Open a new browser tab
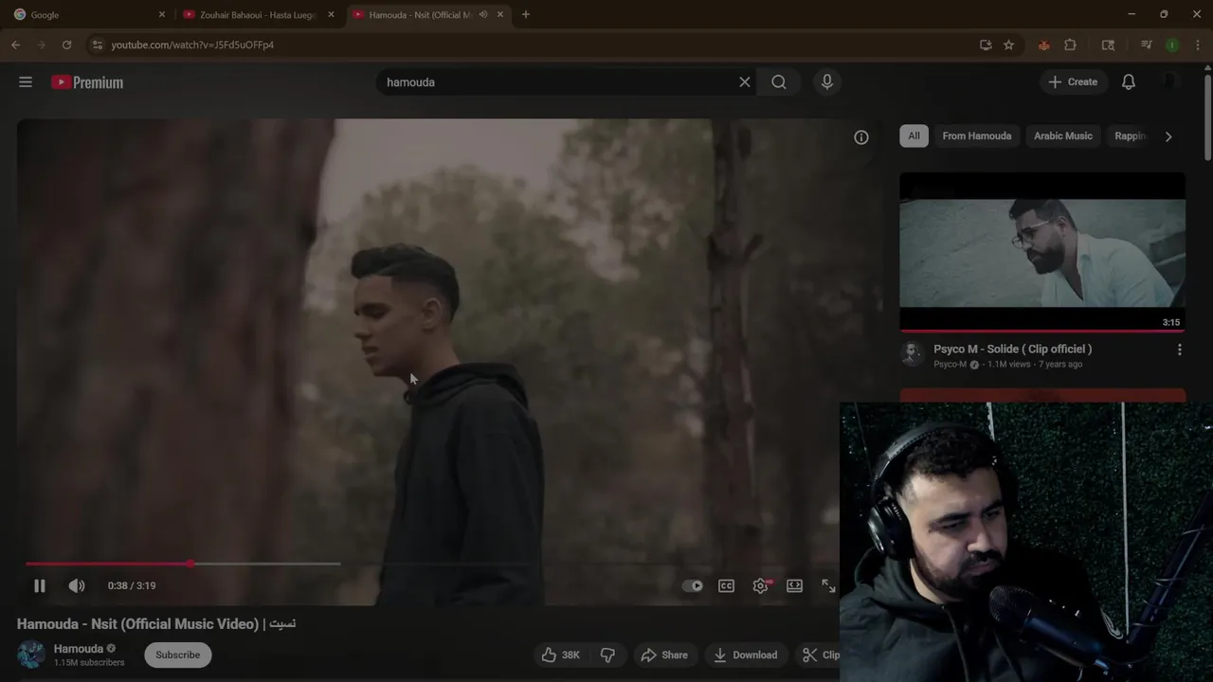This screenshot has height=682, width=1213. pyautogui.click(x=526, y=14)
